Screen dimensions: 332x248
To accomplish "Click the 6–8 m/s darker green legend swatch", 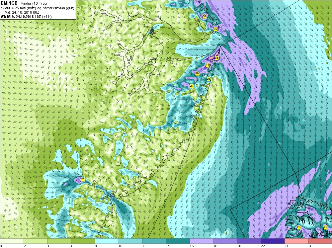I will (x=83, y=241).
